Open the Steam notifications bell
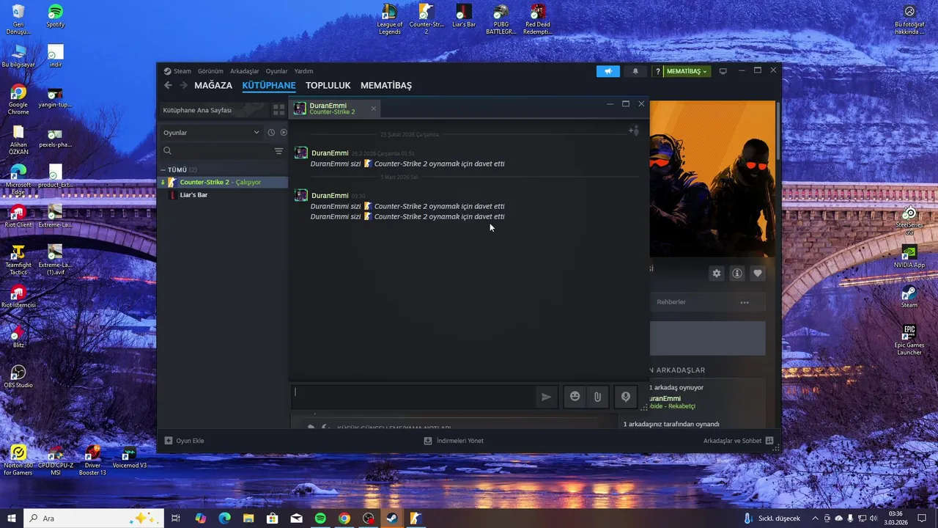This screenshot has height=528, width=938. pyautogui.click(x=635, y=71)
